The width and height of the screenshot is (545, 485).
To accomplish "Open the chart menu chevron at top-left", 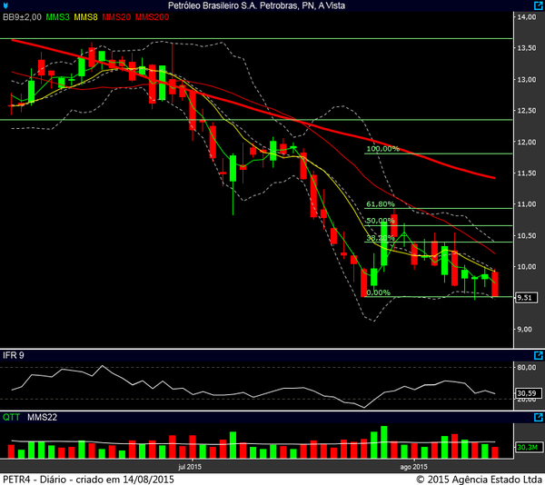I will 6,5.
